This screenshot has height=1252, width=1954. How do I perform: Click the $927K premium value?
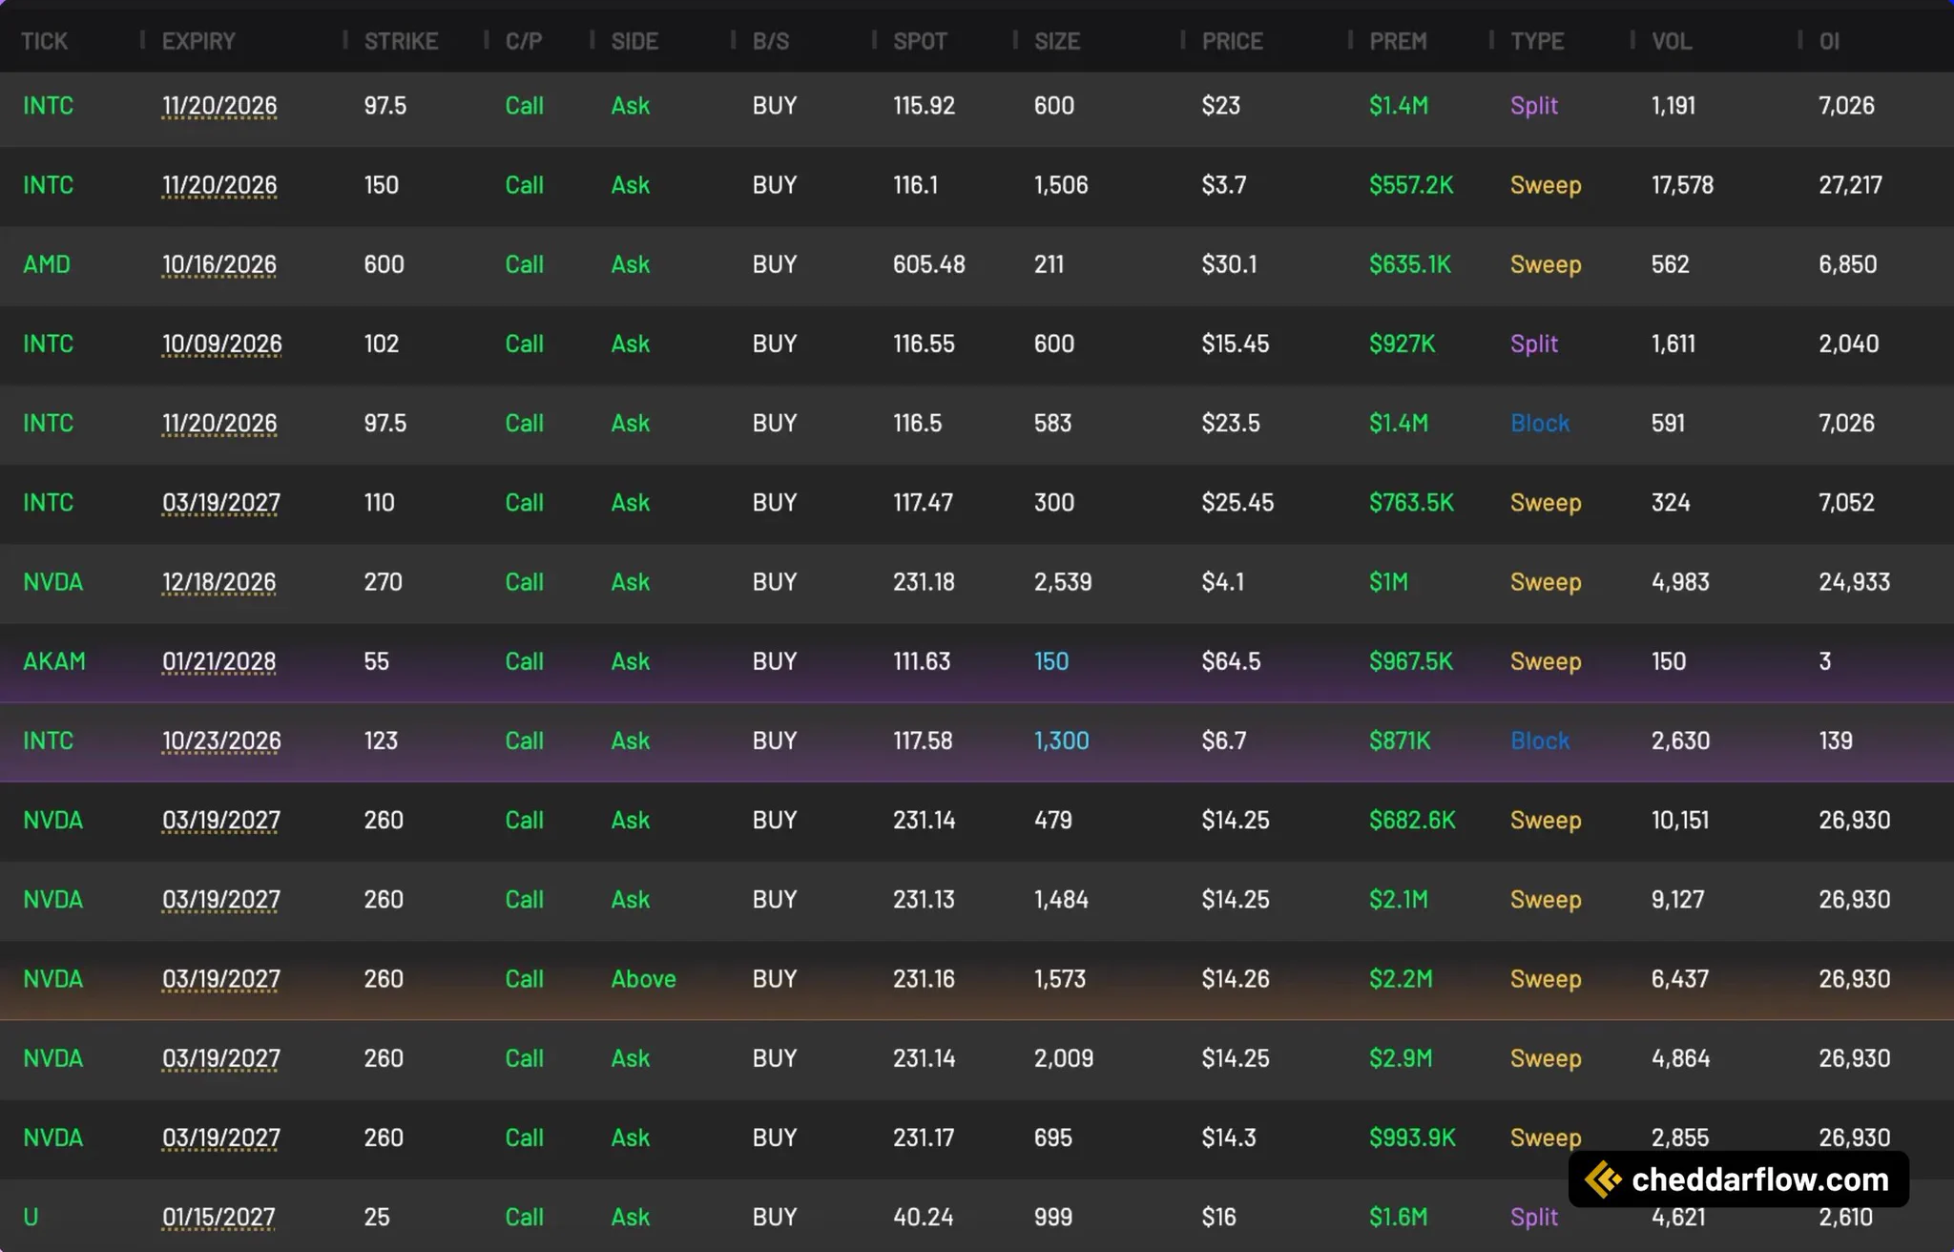click(x=1402, y=344)
